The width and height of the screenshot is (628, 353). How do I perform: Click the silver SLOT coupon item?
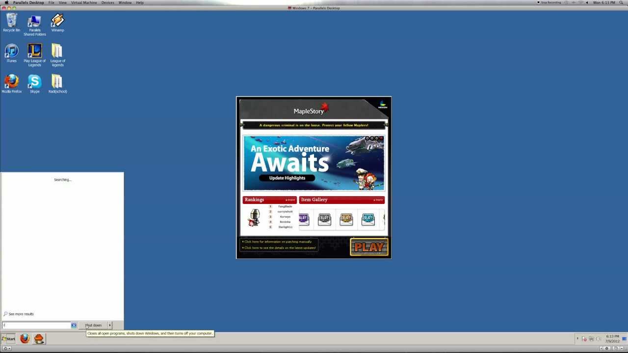pyautogui.click(x=324, y=219)
